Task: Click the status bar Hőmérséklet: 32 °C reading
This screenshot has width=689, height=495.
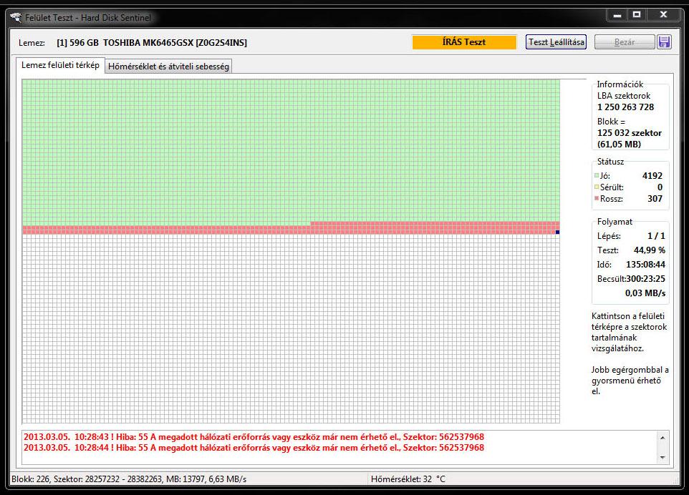Action: (408, 479)
